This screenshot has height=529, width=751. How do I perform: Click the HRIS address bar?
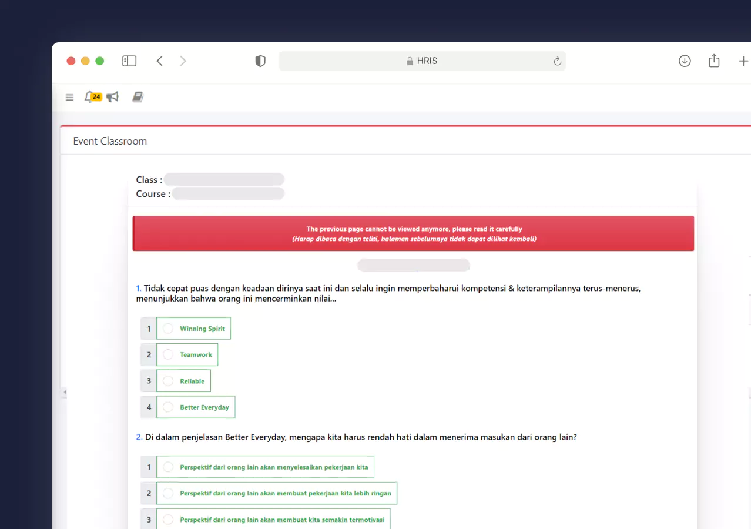[x=422, y=61]
